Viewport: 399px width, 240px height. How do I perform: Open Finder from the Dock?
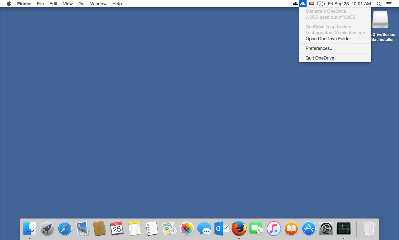(30, 228)
